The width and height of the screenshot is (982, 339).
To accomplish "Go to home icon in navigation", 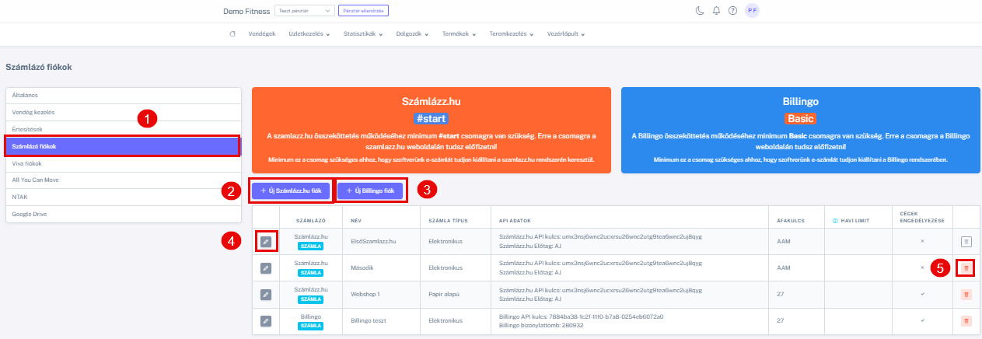I will [232, 33].
